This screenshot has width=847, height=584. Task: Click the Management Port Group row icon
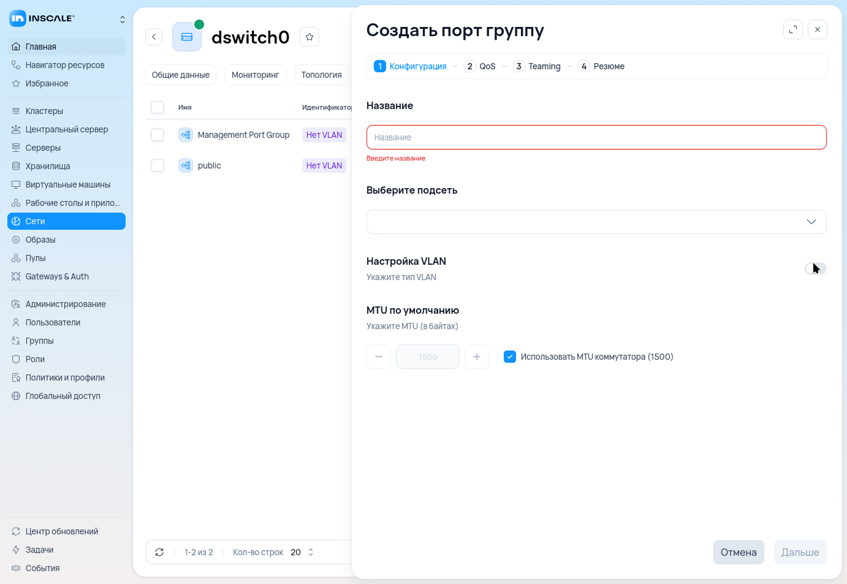[x=185, y=135]
